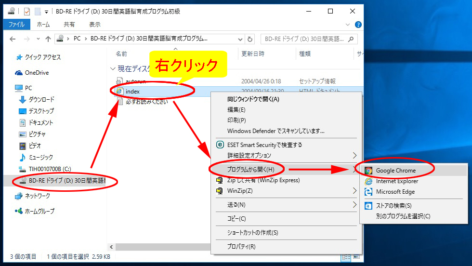Click ESET Smart Securityで検査する
This screenshot has height=266, width=472.
286,145
